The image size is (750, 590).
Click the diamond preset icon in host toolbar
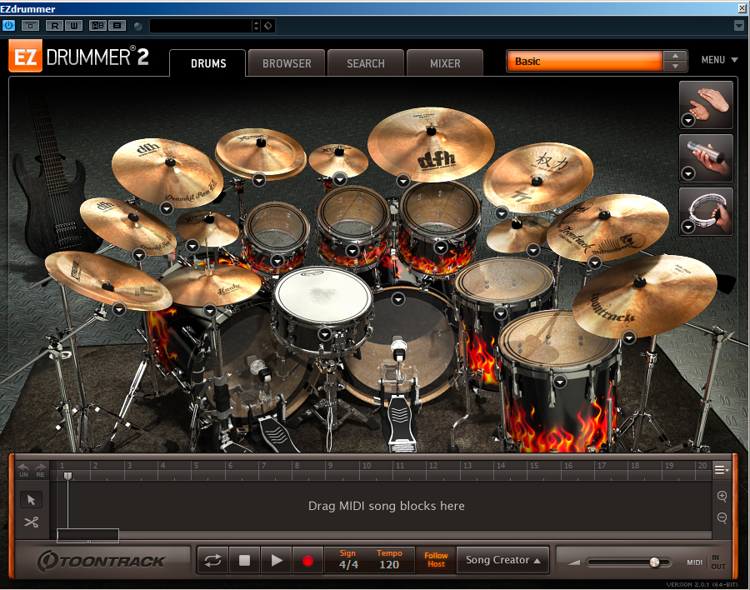[268, 26]
